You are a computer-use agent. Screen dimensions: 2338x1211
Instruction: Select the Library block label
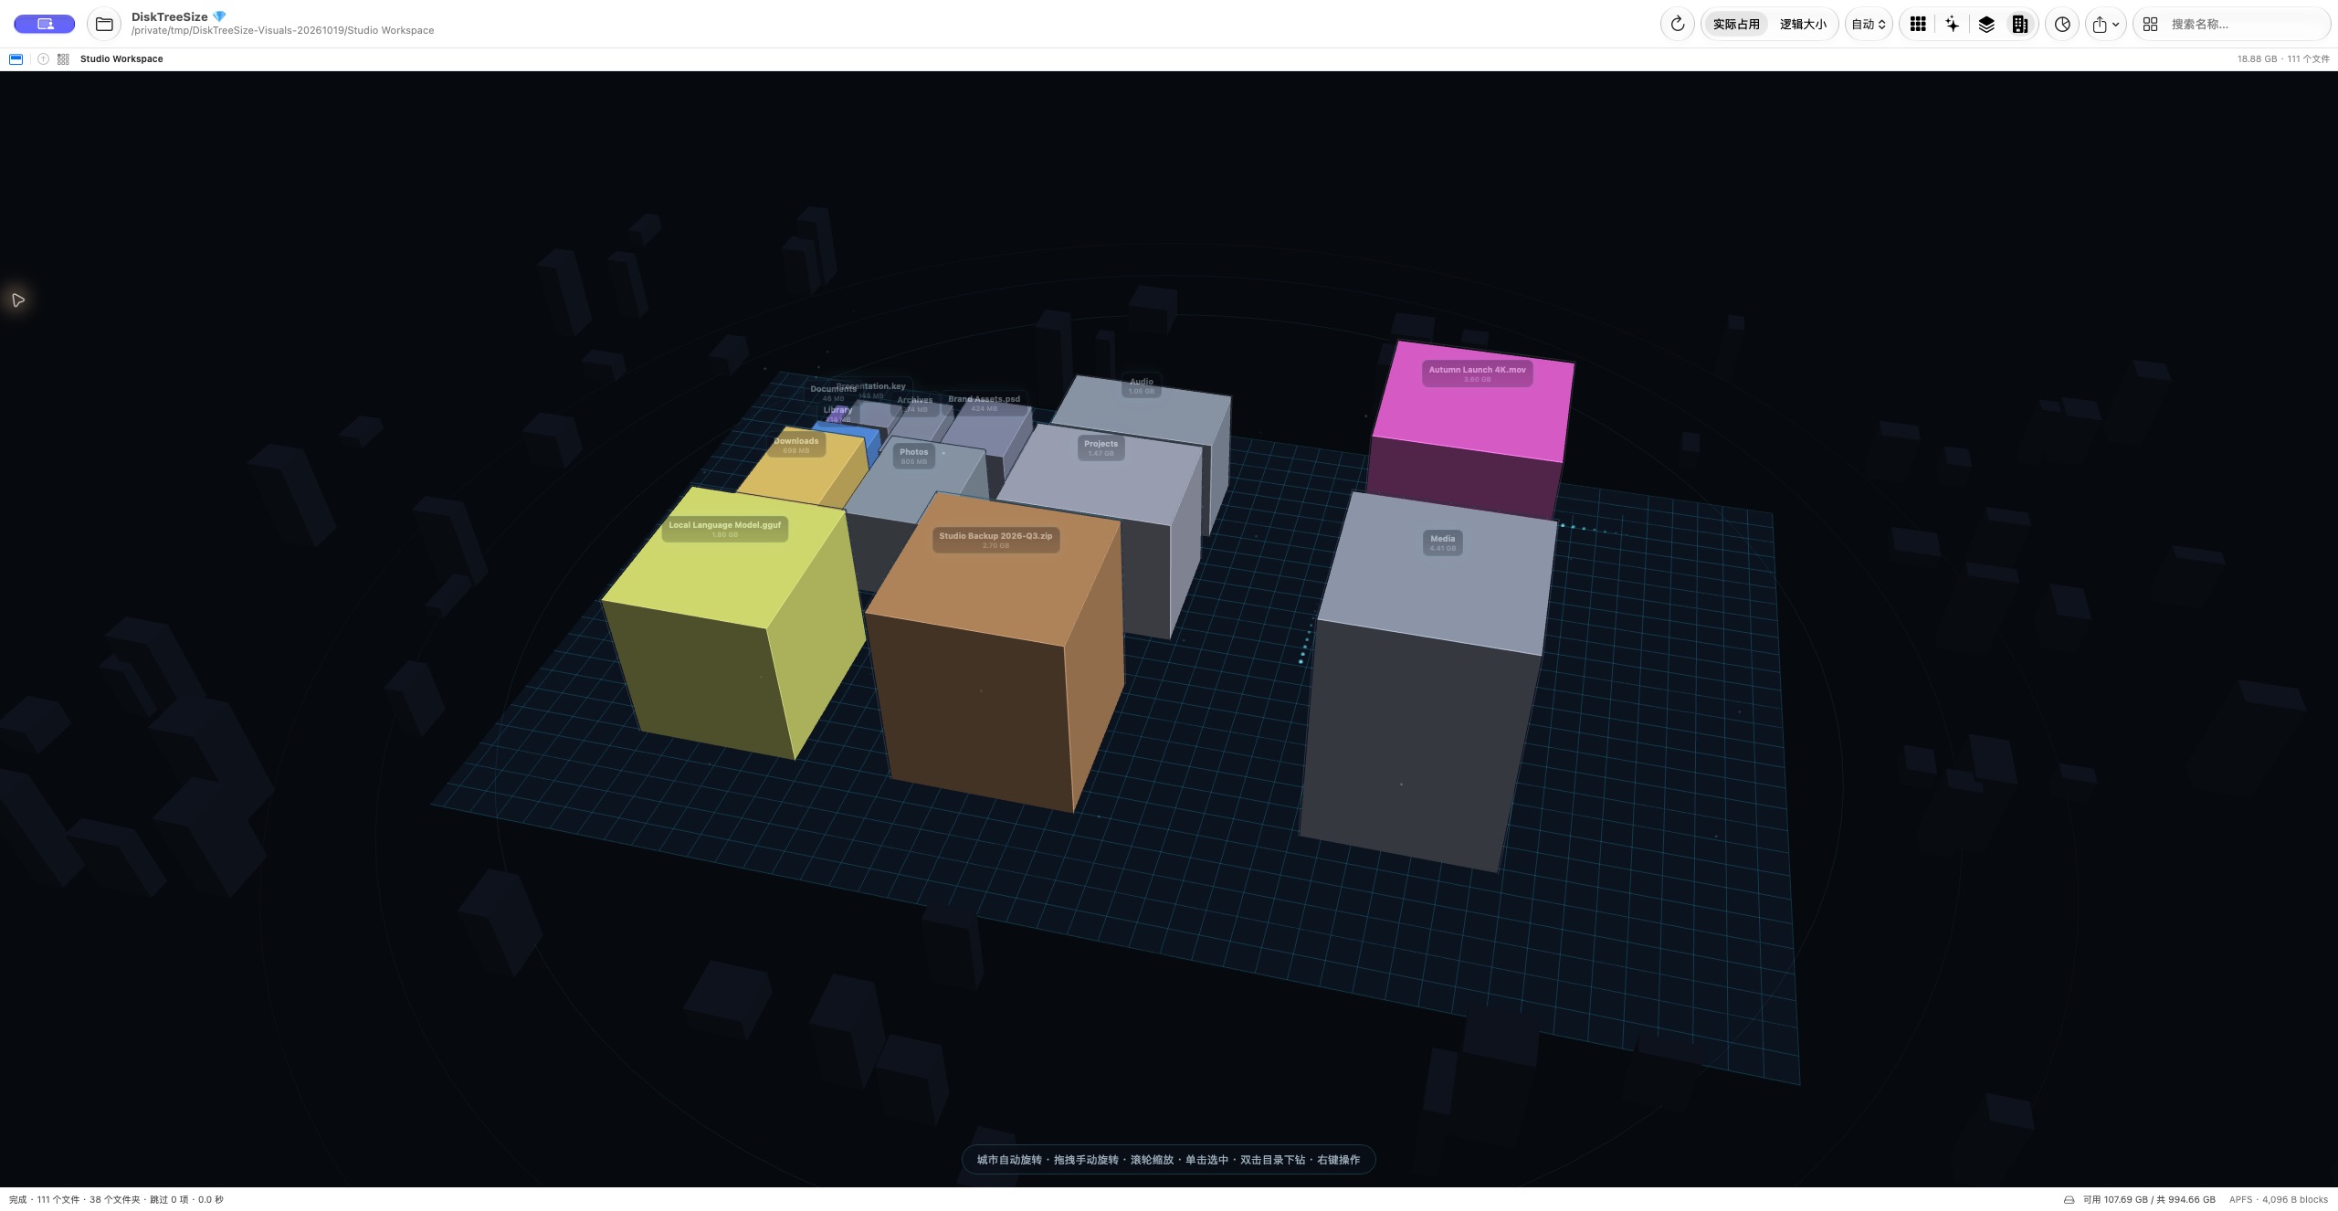click(837, 414)
